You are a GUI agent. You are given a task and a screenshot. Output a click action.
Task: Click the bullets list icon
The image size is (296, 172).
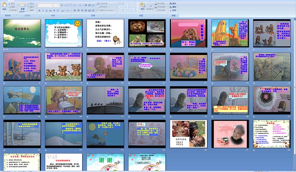[75, 5]
